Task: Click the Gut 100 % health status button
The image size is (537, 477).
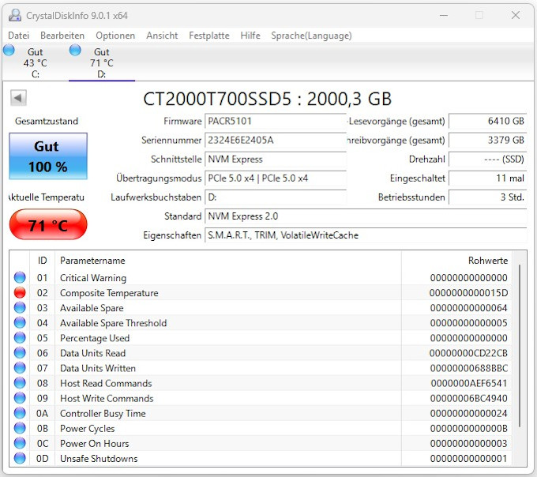Action: [x=48, y=156]
